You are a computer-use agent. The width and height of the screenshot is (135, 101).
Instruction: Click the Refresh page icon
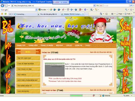click(x=97, y=6)
